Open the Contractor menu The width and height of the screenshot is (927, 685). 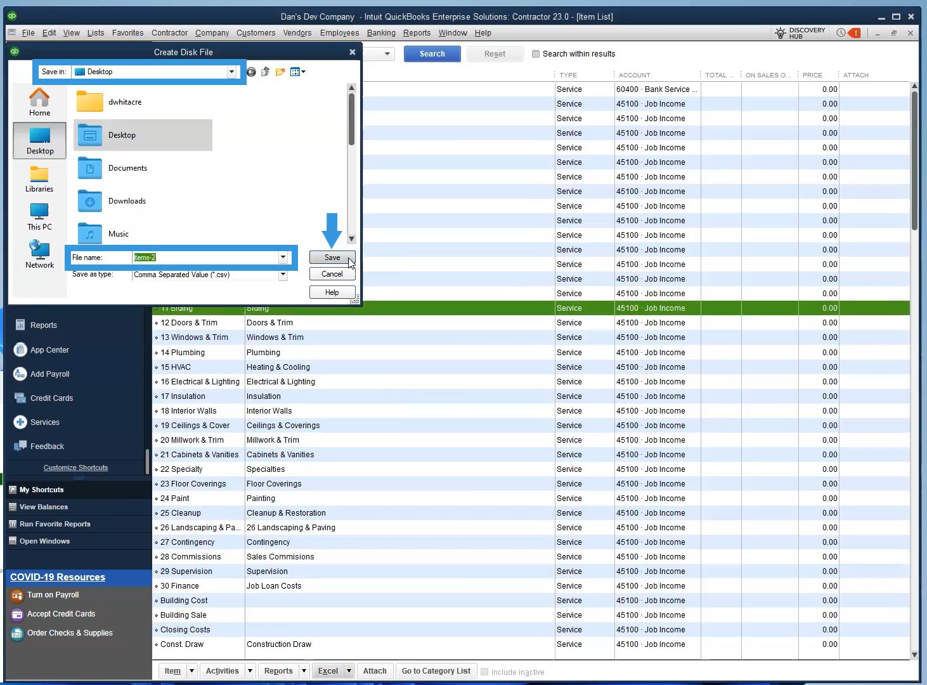coord(169,33)
